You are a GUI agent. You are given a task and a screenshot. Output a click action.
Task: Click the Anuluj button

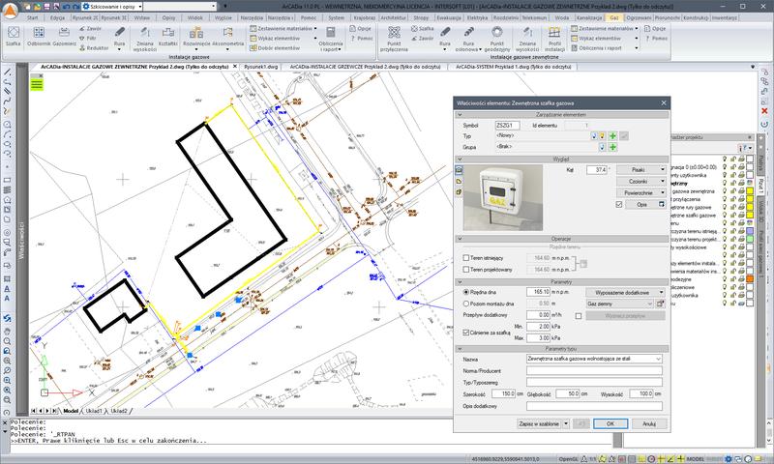pyautogui.click(x=648, y=422)
